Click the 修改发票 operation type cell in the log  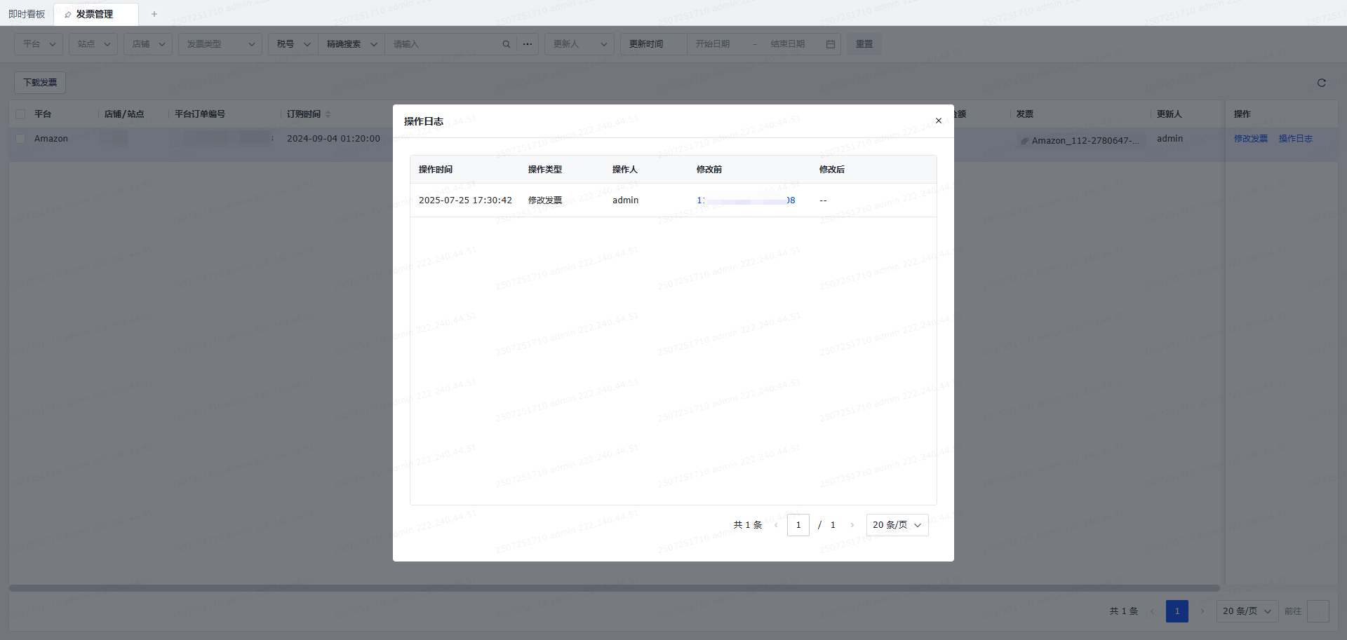(x=545, y=200)
